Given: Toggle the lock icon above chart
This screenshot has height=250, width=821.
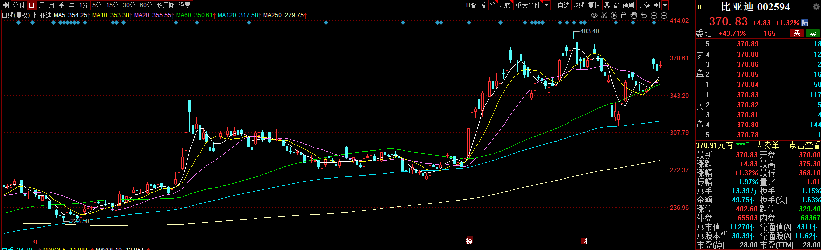Looking at the screenshot, I should [624, 15].
